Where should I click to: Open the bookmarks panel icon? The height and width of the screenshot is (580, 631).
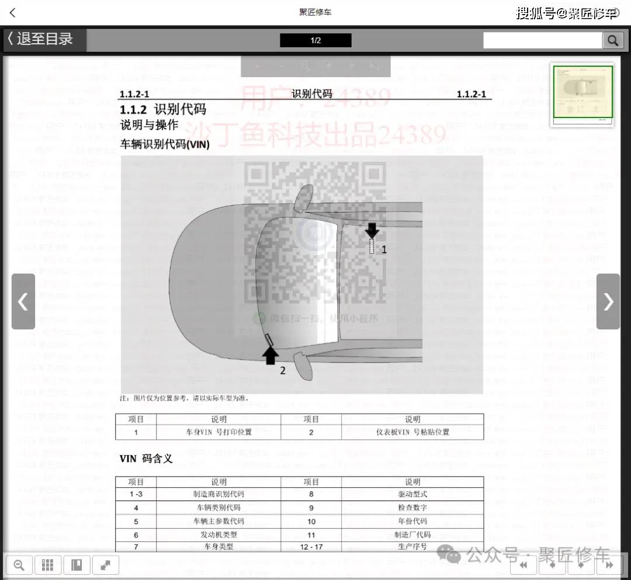tap(77, 565)
